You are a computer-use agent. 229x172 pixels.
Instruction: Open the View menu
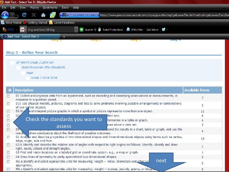pyautogui.click(x=23, y=8)
